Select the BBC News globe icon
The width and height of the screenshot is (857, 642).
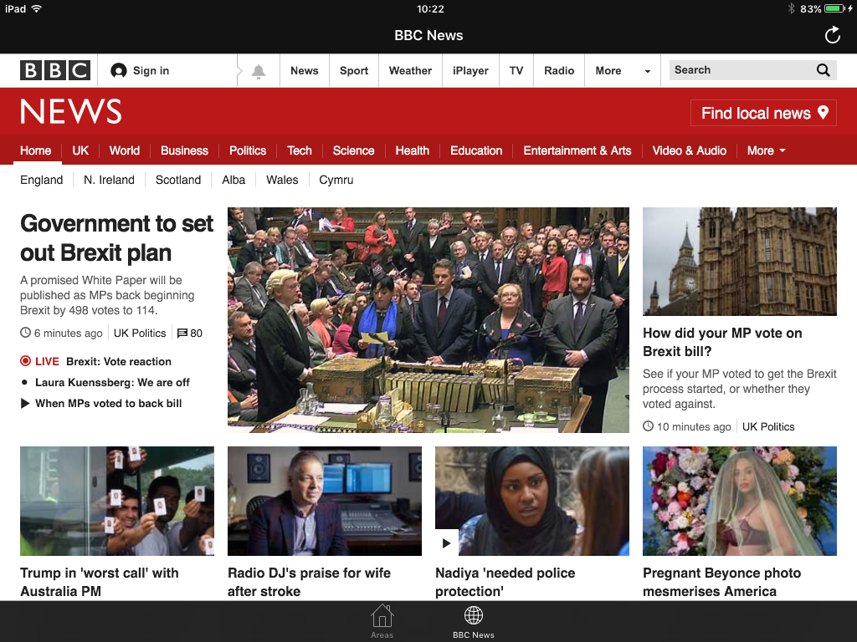click(474, 615)
